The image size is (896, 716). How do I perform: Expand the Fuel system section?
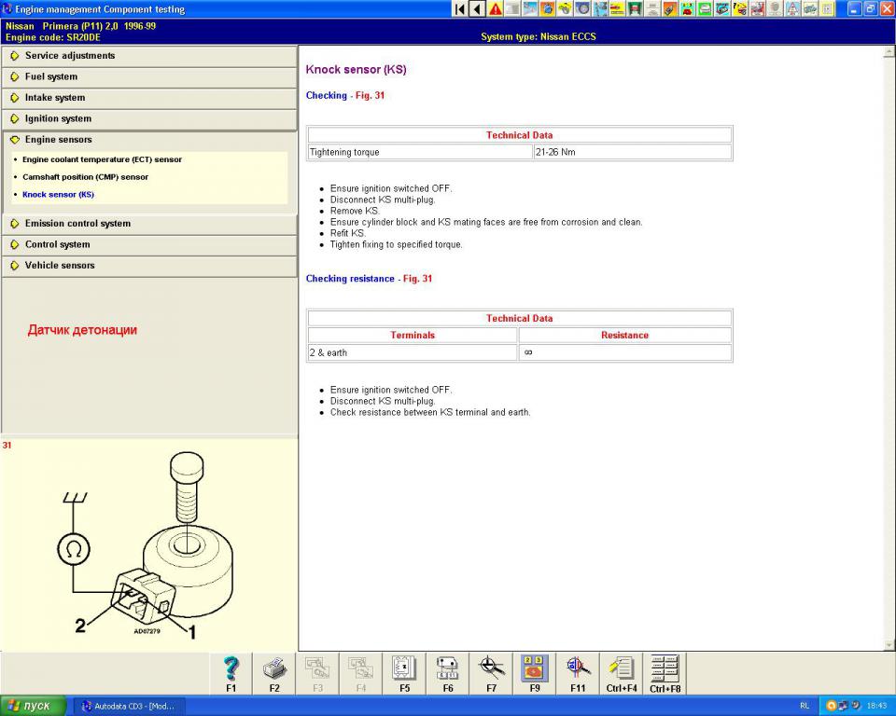click(149, 76)
